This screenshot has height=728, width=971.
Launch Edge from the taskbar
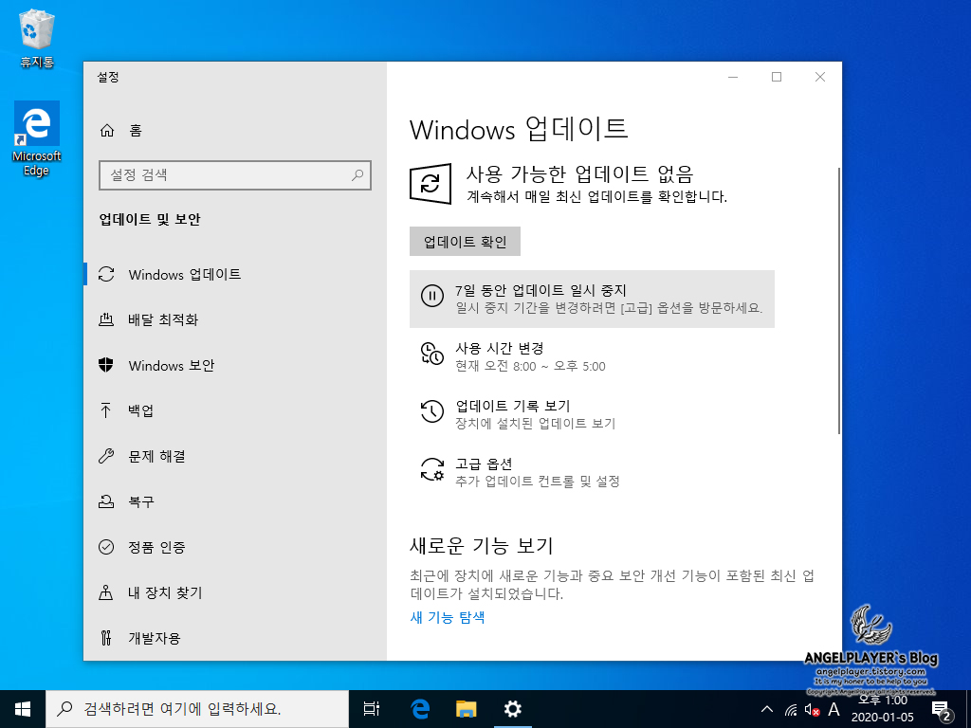[x=420, y=709]
